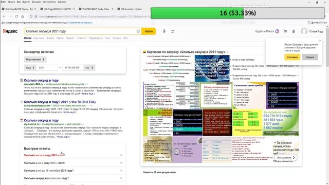Switch to the Inventory - Roblox browser tab
The height and width of the screenshot is (185, 329).
coord(132,9)
